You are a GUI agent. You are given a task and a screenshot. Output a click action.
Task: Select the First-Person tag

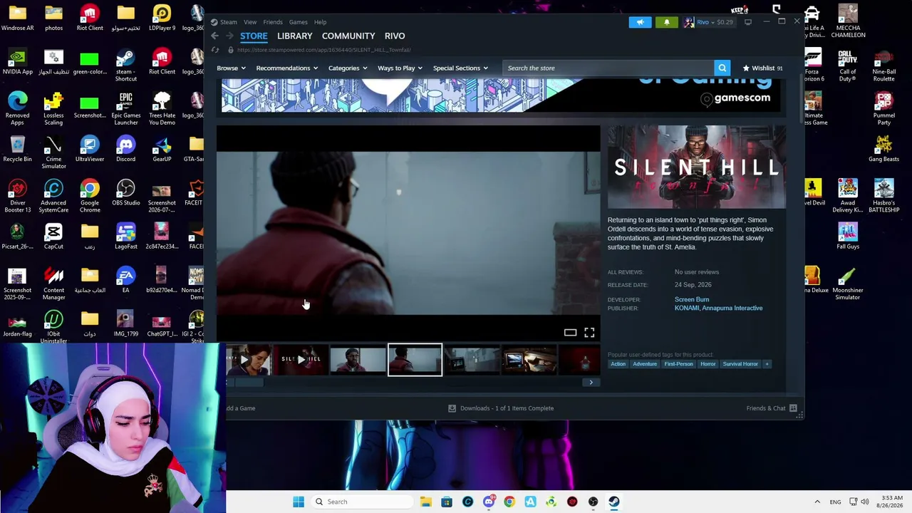678,364
